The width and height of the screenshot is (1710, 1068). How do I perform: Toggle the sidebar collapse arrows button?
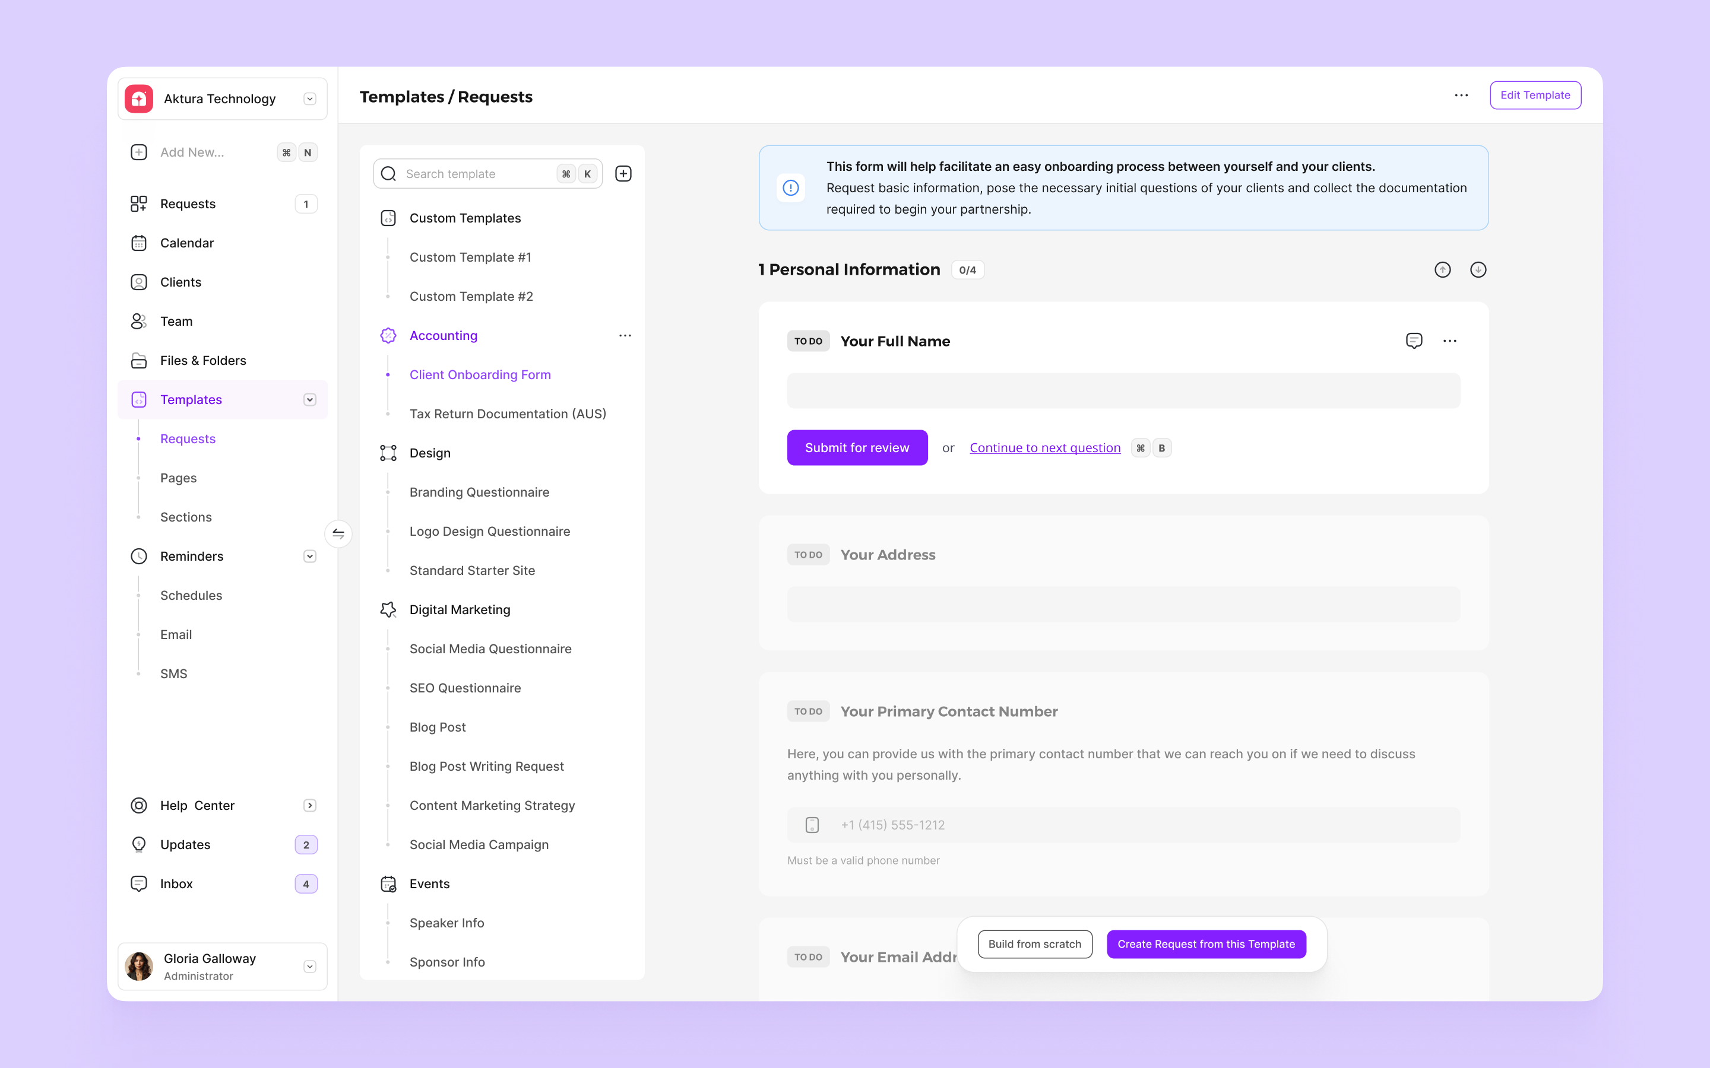338,534
